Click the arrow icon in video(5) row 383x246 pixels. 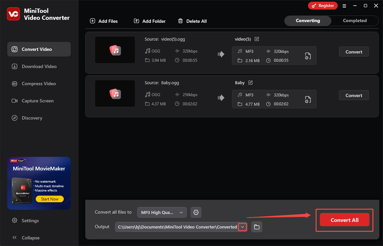point(221,54)
